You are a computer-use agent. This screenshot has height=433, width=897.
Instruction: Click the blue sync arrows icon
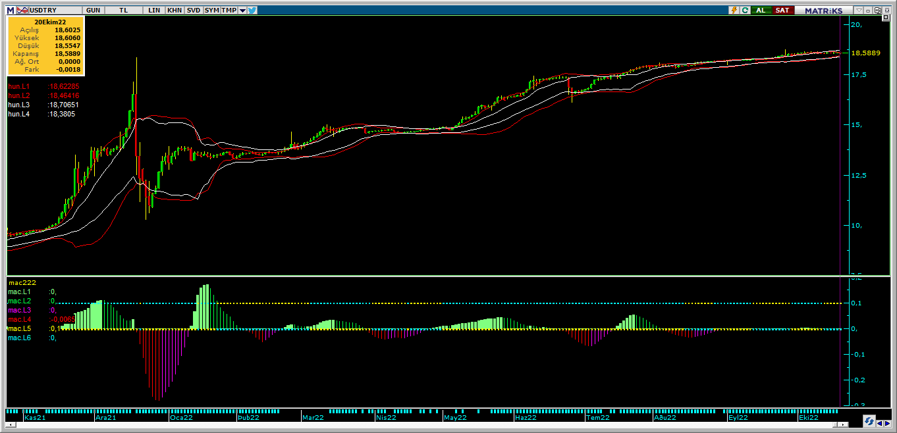[869, 422]
